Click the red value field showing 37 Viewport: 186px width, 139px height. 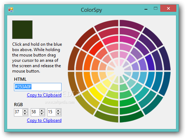18,112
